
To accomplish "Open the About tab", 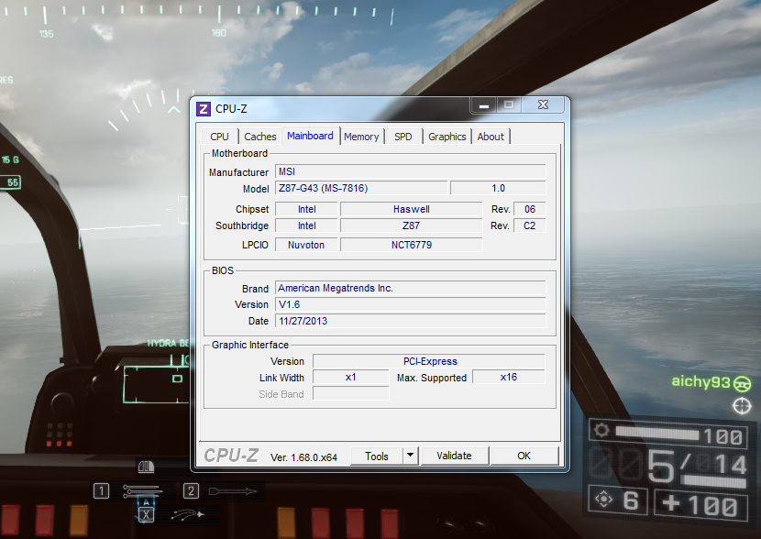I will pos(491,137).
